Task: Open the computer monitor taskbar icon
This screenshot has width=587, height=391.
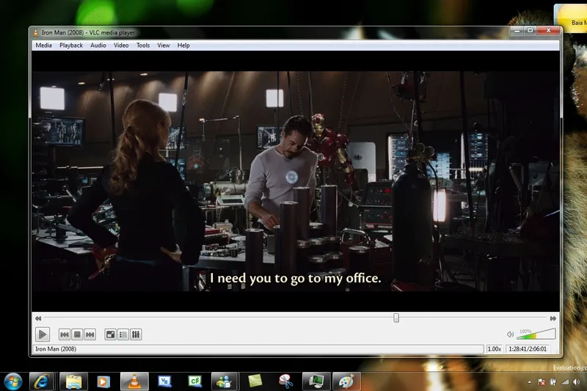Action: tap(316, 381)
